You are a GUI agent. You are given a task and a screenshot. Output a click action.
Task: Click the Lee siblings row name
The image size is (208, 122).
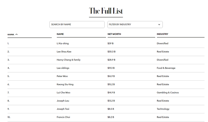63,68
